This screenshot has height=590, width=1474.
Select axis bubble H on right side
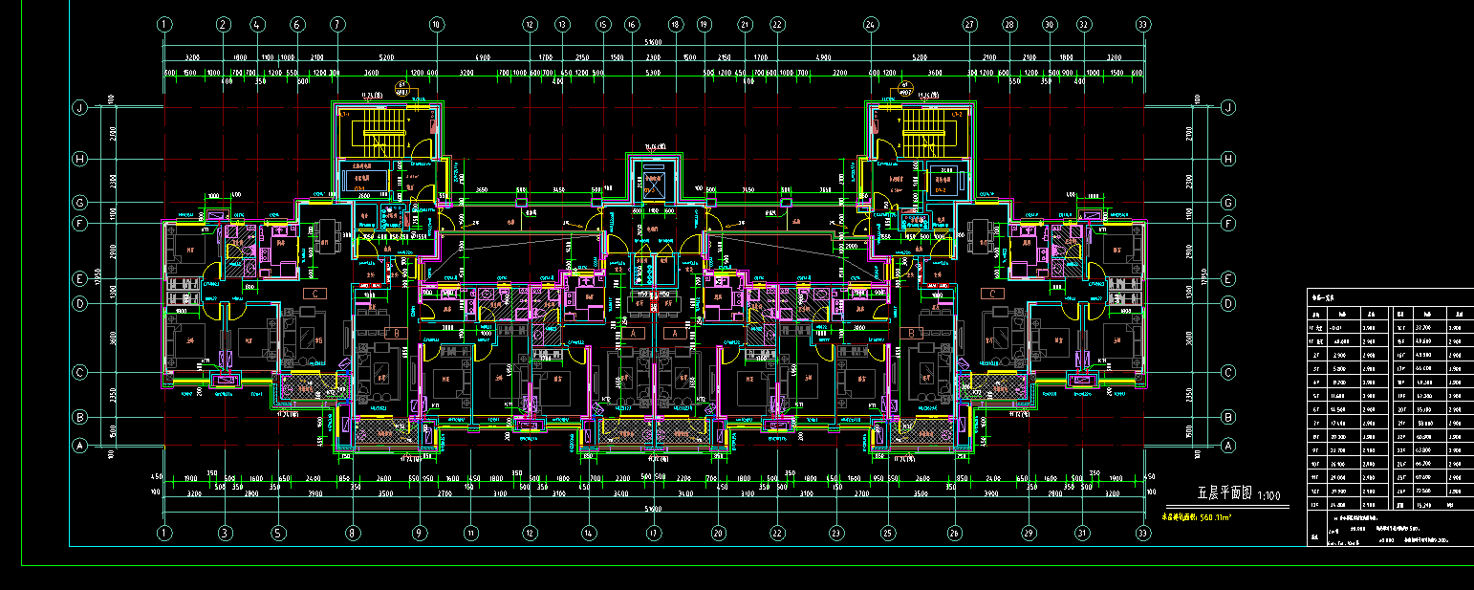(1228, 159)
